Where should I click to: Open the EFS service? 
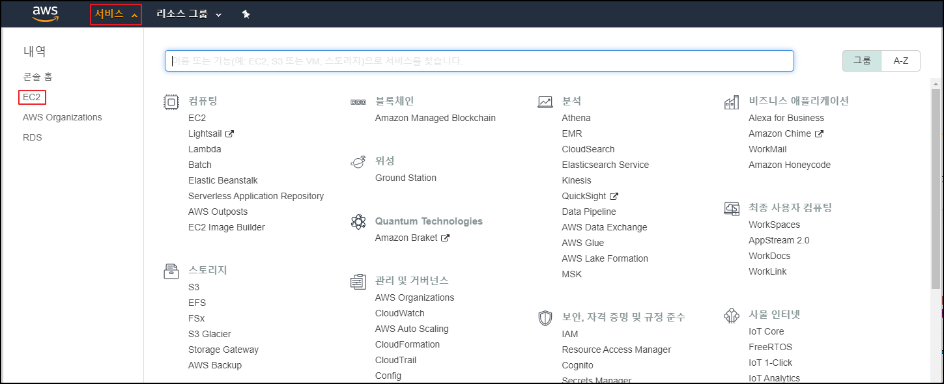tap(197, 303)
